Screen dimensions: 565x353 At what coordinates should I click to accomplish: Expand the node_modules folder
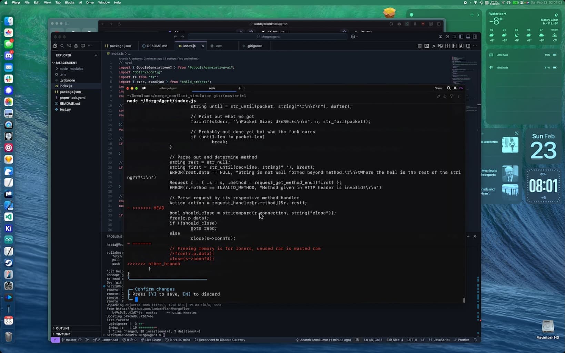point(71,69)
